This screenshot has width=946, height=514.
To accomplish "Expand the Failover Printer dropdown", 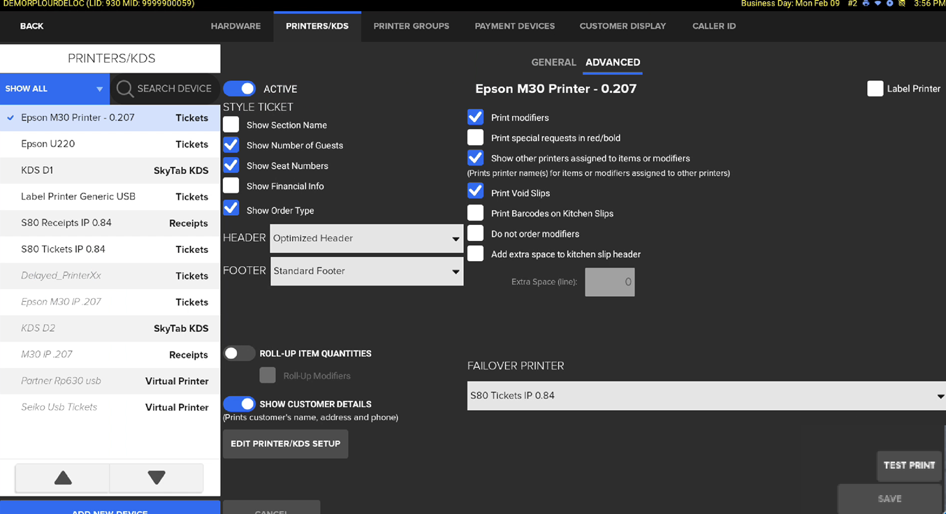I will pos(706,396).
